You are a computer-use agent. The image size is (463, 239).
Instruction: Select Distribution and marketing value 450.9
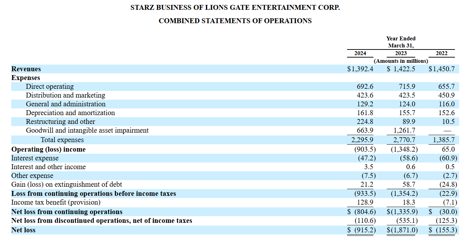coord(446,95)
